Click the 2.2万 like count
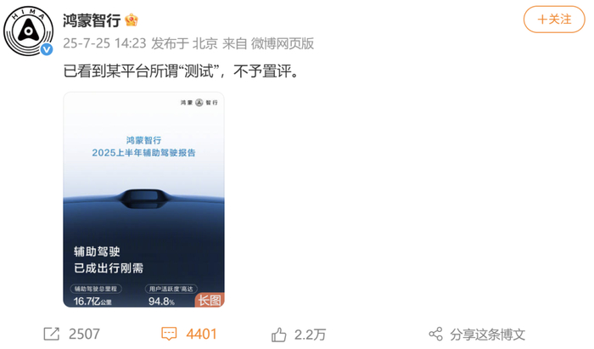Screen dimensions: 594x349 point(310,335)
